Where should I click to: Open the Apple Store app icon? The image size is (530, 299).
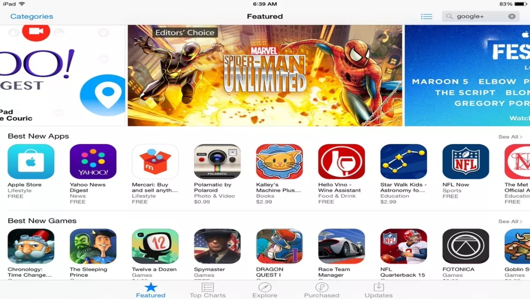[31, 162]
